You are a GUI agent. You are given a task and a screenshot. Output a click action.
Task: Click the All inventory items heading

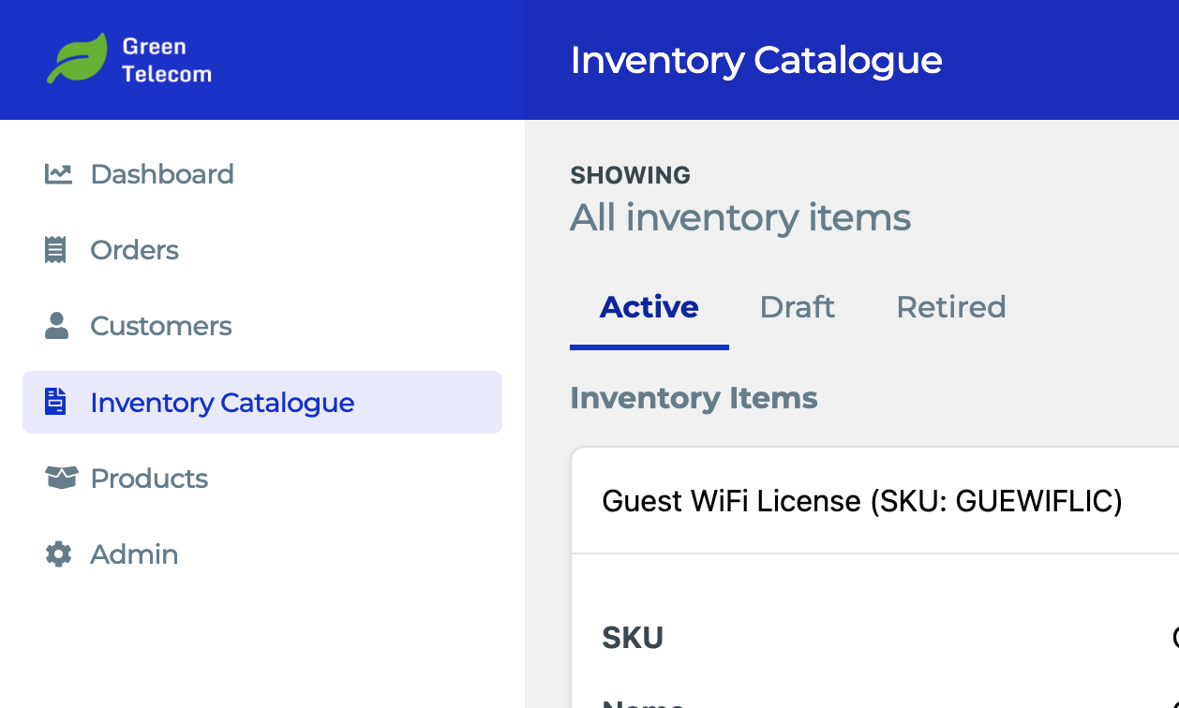point(740,218)
